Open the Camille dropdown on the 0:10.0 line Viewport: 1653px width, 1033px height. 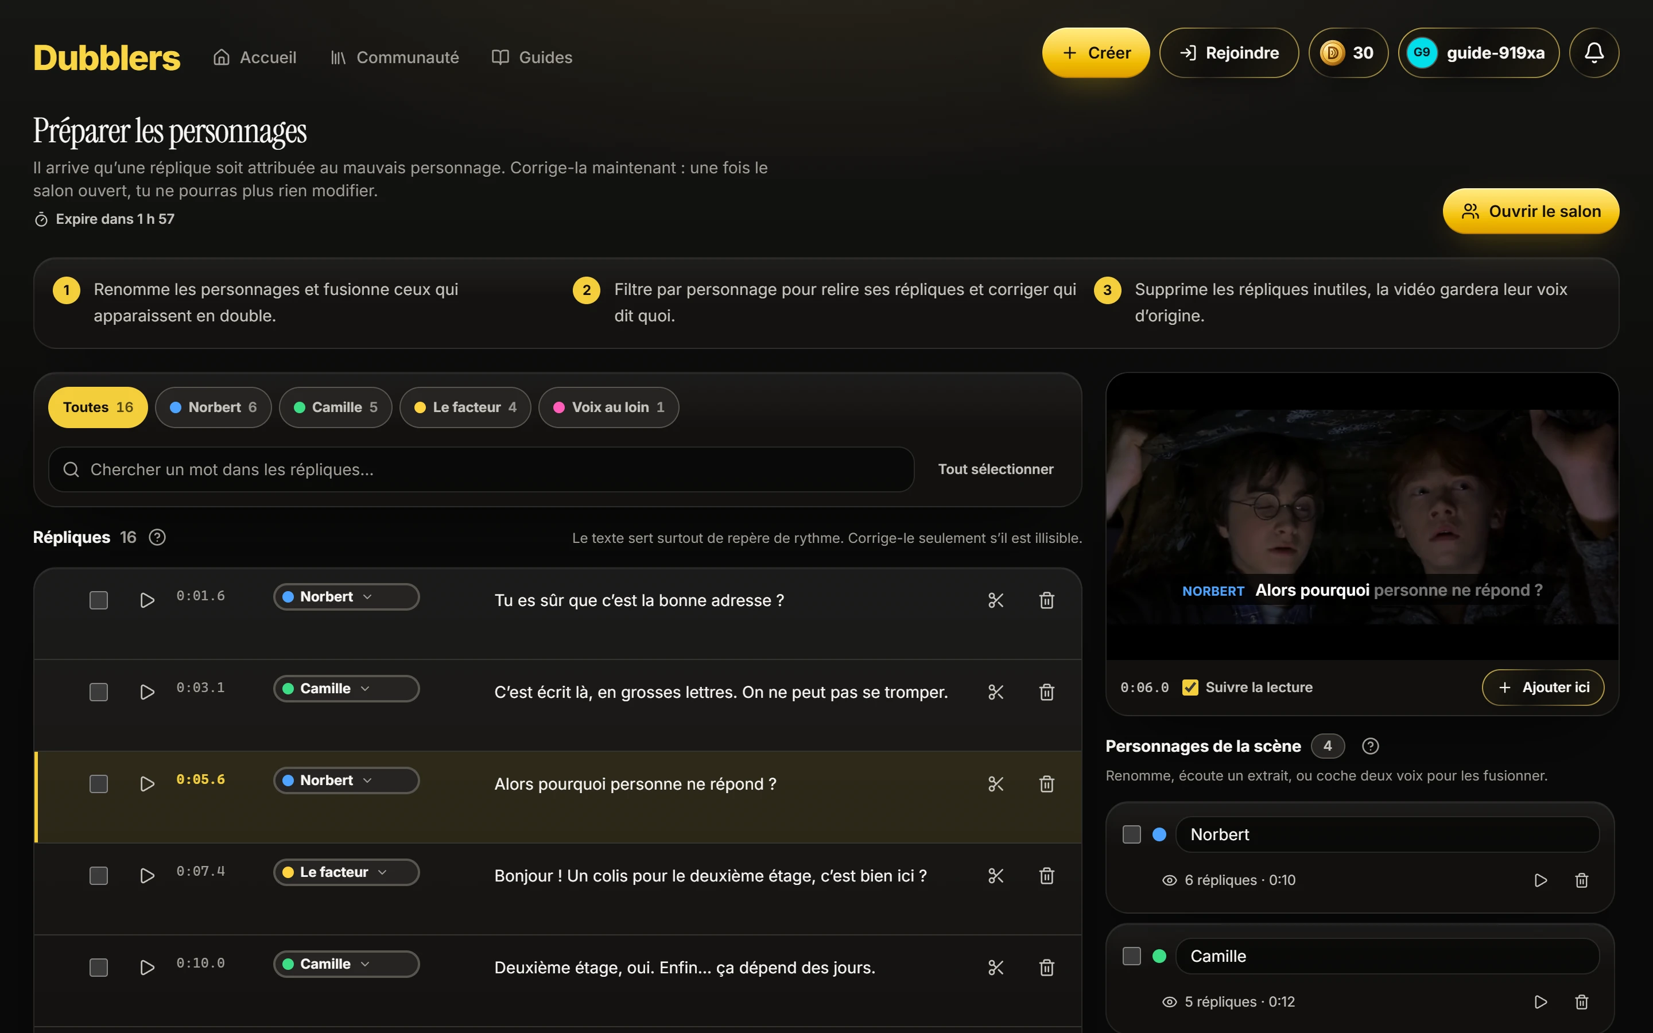[346, 964]
